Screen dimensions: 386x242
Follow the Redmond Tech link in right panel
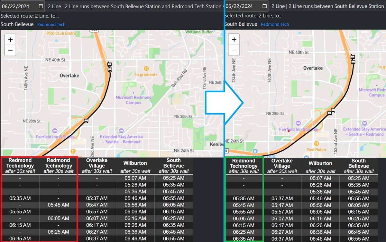275,24
